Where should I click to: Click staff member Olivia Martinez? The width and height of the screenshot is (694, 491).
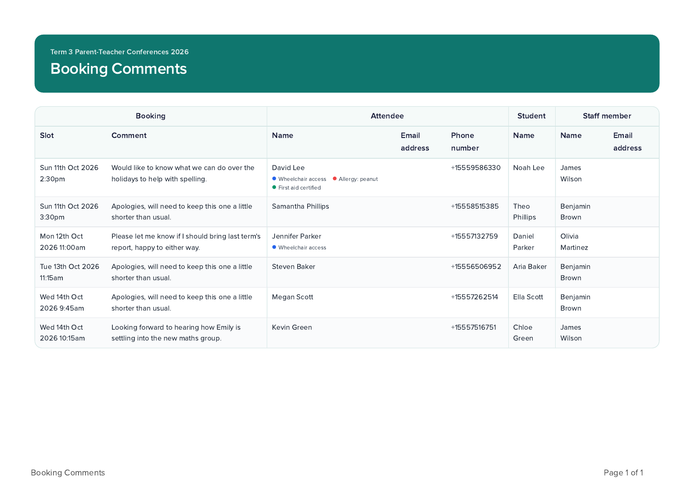pos(574,242)
